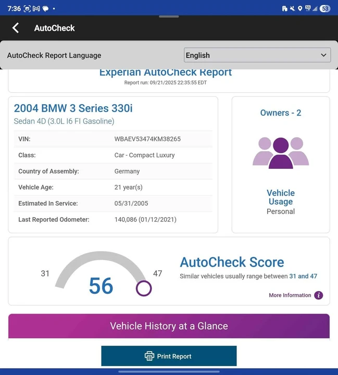The height and width of the screenshot is (375, 338).
Task: Open More Information link
Action: click(x=290, y=295)
